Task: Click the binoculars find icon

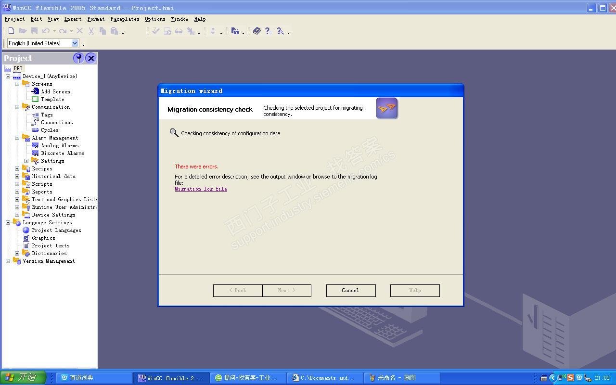Action: [x=235, y=31]
